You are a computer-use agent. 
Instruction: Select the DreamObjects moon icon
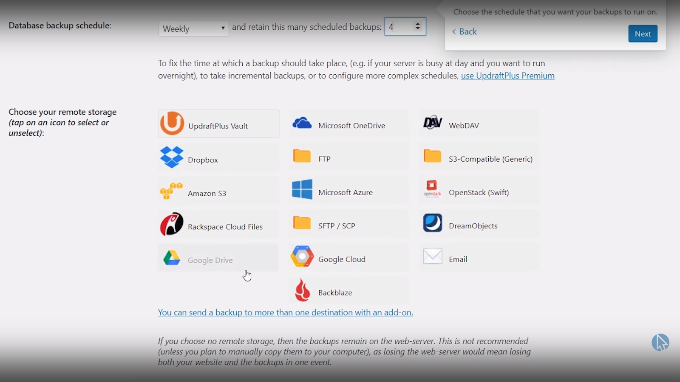pos(433,223)
